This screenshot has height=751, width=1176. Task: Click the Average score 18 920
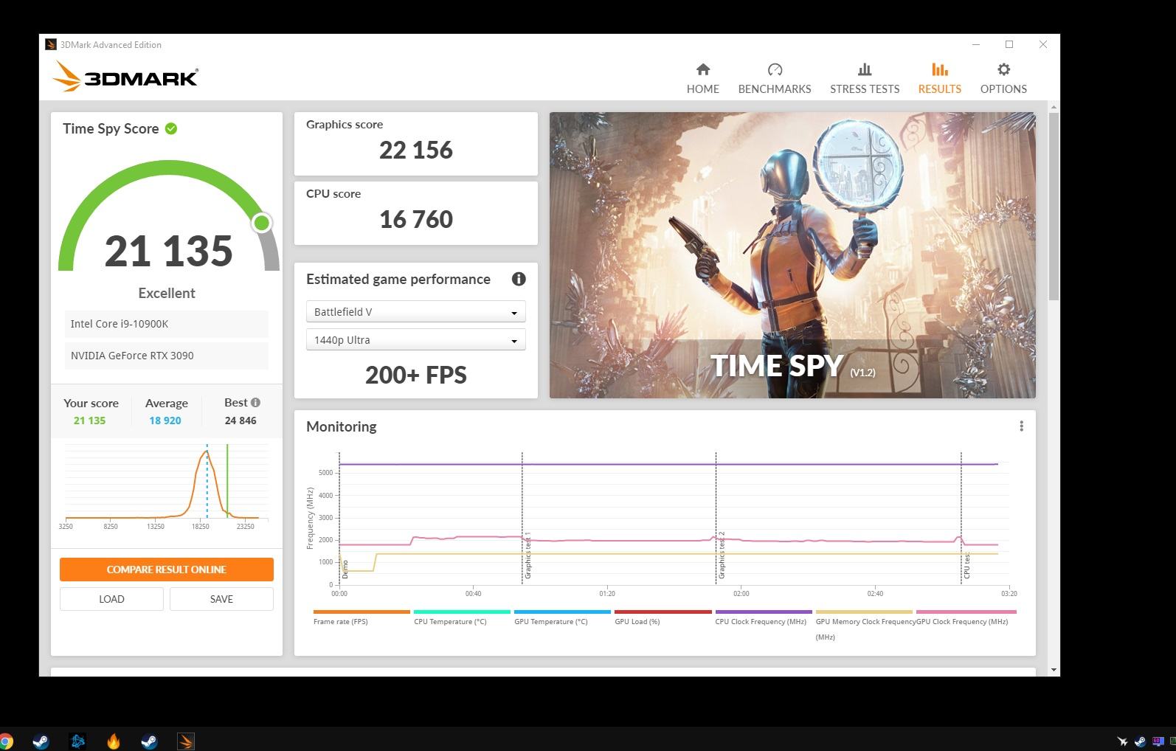[x=165, y=421]
